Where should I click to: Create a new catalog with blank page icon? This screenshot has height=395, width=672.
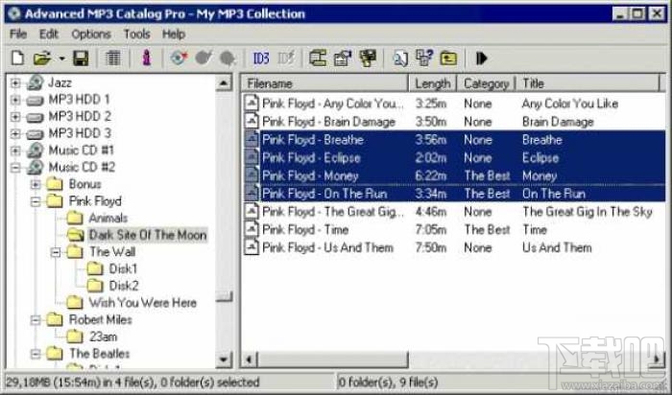(17, 58)
